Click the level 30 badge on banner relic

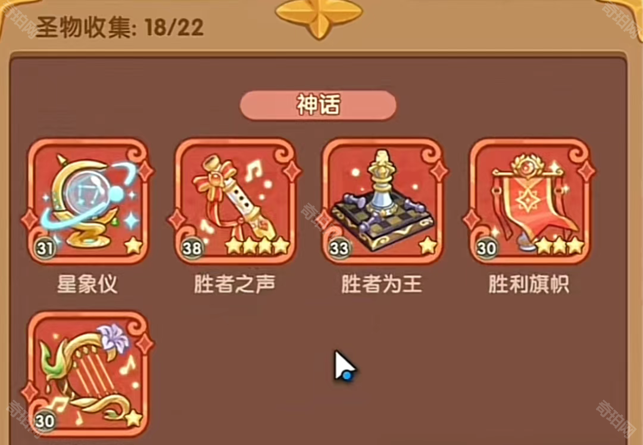click(486, 248)
